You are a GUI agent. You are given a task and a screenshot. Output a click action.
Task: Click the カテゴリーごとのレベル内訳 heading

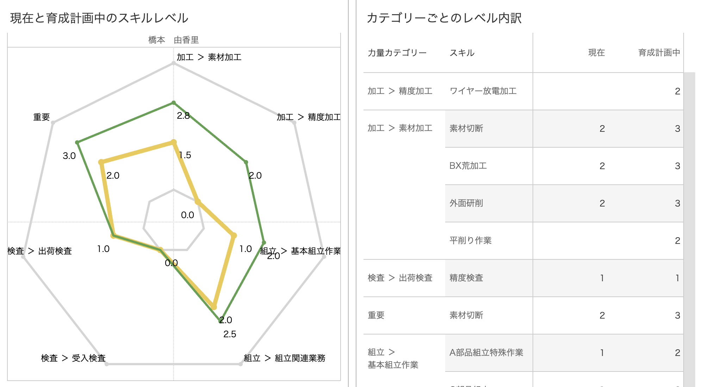pyautogui.click(x=444, y=18)
